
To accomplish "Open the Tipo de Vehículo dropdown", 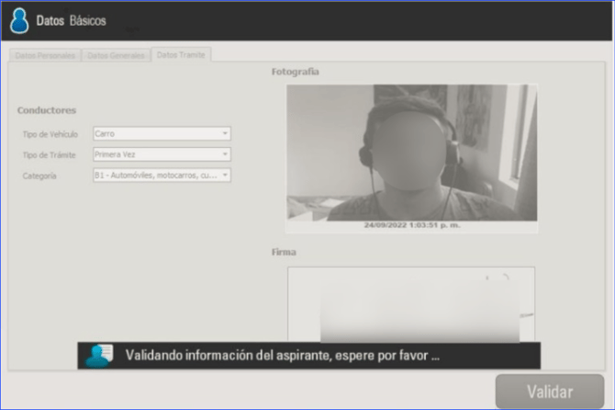I will pyautogui.click(x=162, y=133).
